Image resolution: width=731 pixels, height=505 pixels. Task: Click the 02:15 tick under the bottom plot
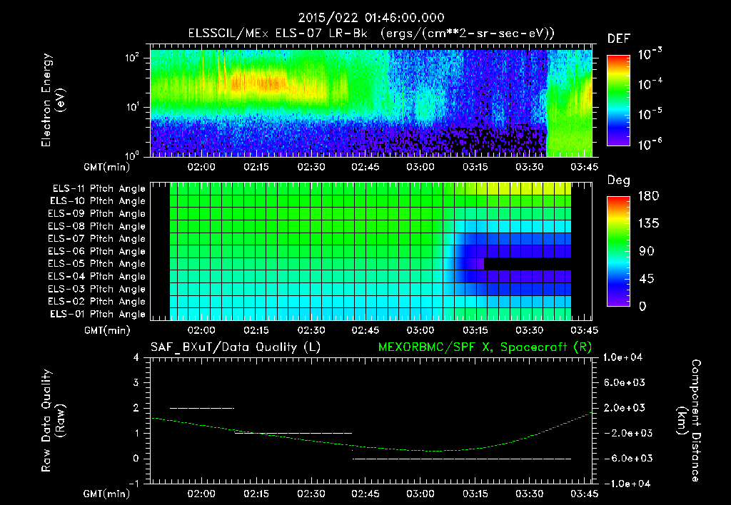tap(256, 494)
